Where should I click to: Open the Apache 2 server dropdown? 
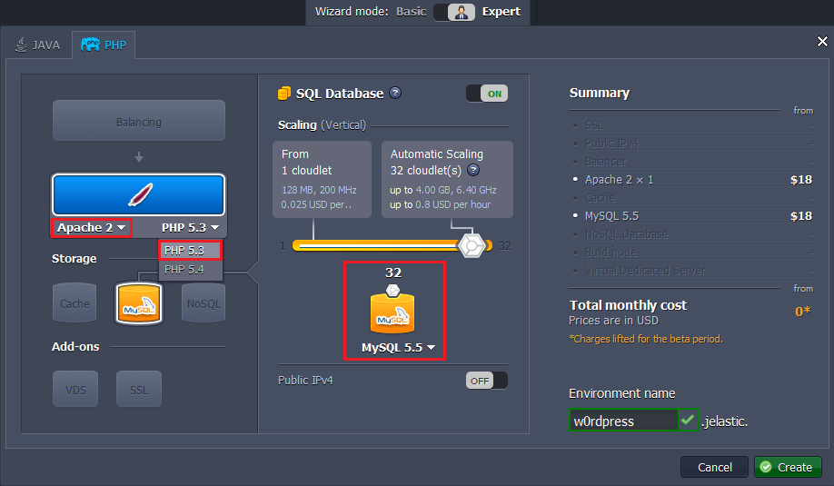[92, 228]
